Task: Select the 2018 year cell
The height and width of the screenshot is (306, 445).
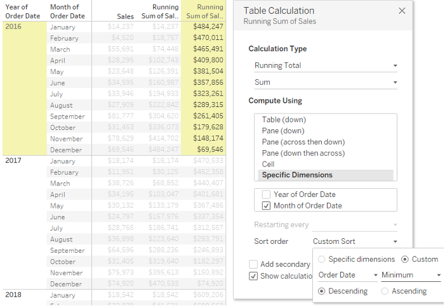Action: coord(13,295)
